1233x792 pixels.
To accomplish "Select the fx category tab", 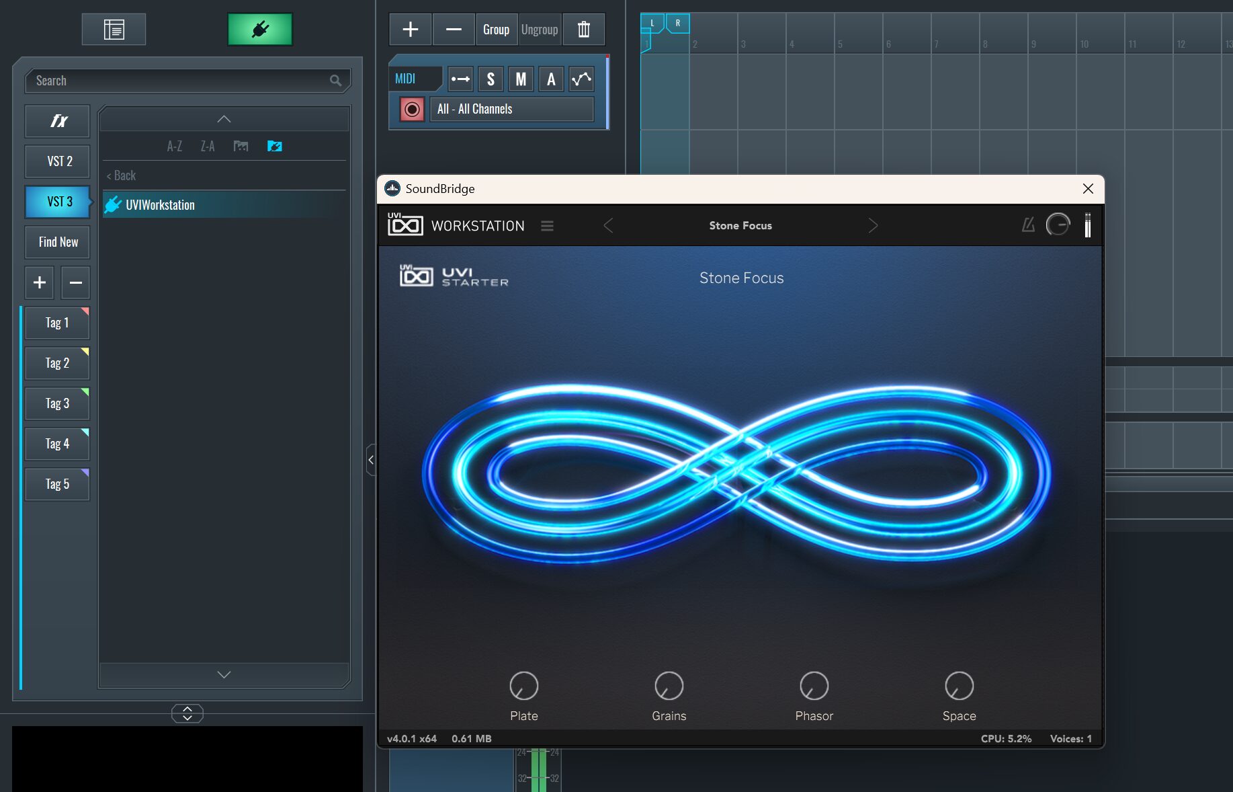I will [58, 121].
